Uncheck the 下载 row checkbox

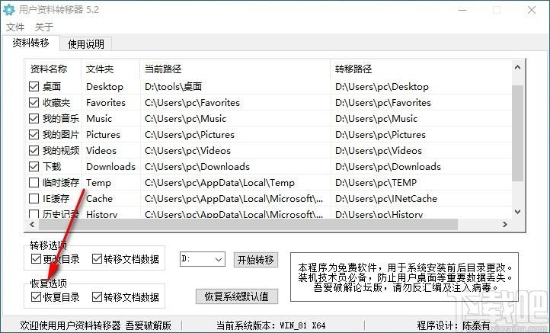point(34,166)
